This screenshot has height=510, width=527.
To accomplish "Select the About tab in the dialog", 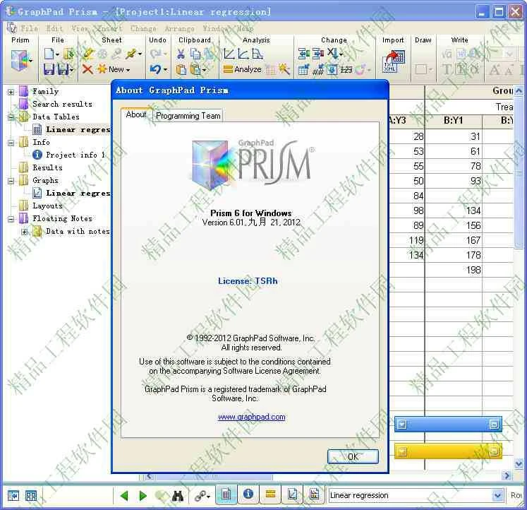I will [x=136, y=114].
